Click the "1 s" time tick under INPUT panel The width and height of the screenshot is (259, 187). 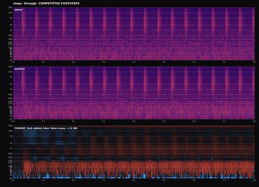click(x=43, y=62)
